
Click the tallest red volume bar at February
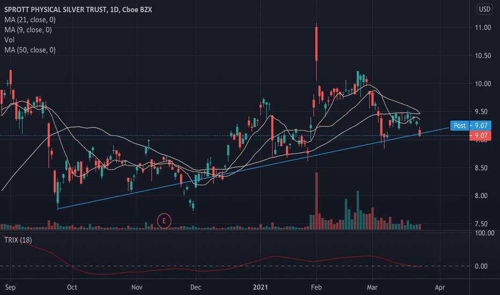317,201
